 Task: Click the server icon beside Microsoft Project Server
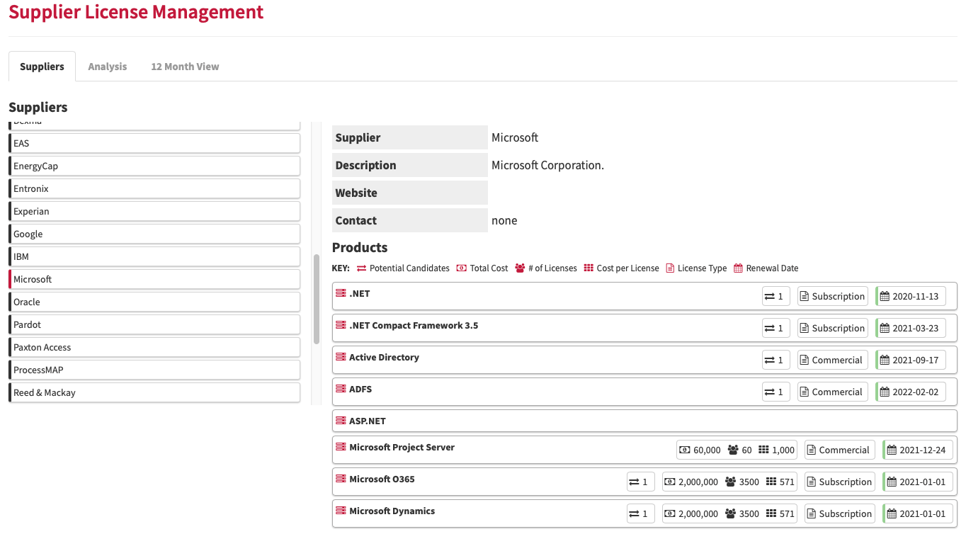click(341, 447)
